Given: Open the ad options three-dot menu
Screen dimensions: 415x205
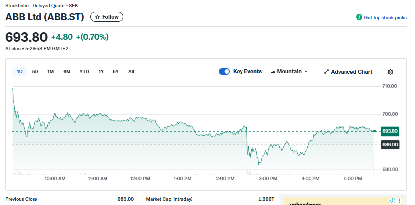Looking at the screenshot, I should coord(400,201).
